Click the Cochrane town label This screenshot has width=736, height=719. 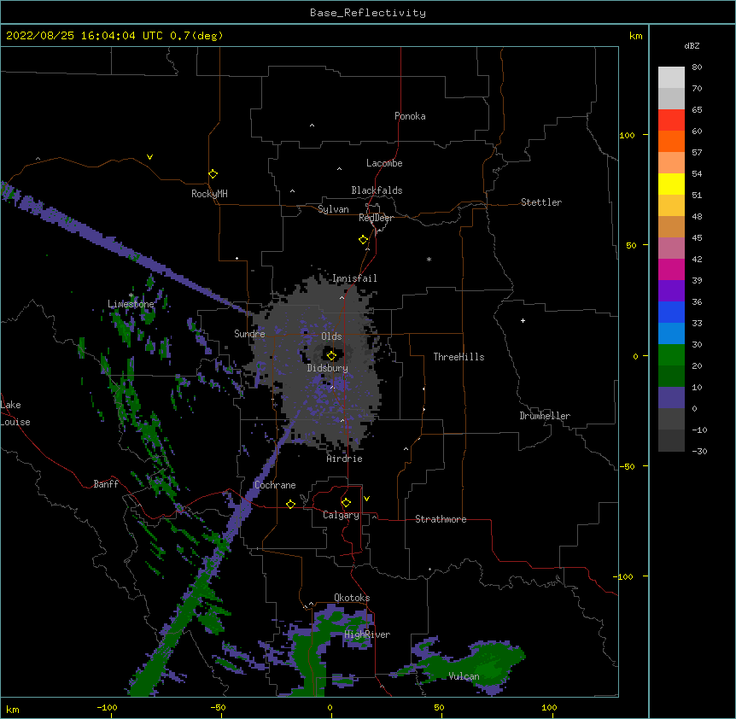[x=275, y=485]
